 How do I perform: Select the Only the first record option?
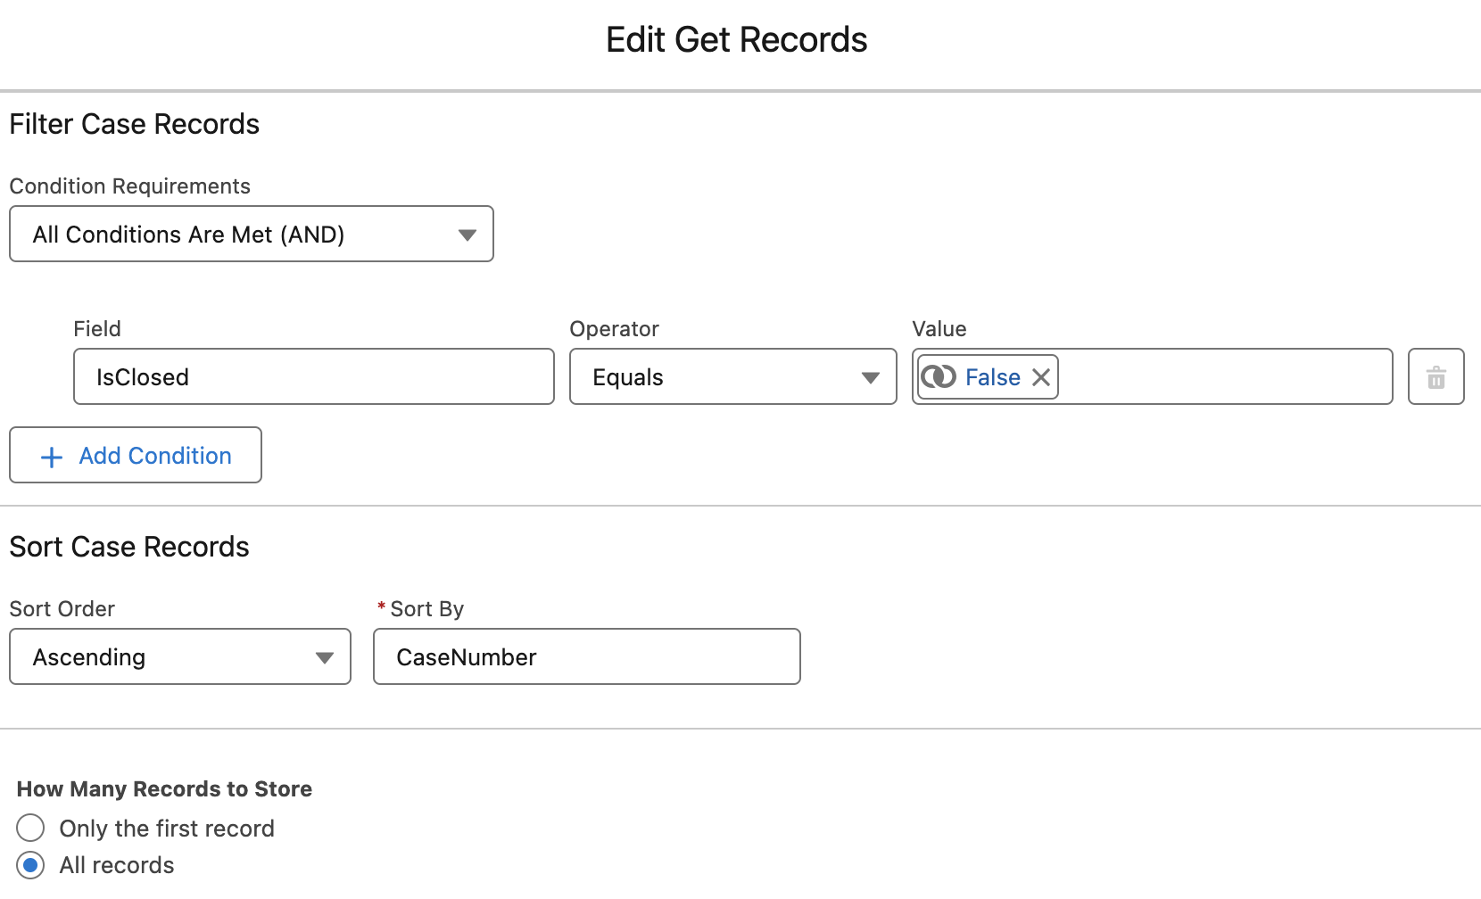(30, 828)
